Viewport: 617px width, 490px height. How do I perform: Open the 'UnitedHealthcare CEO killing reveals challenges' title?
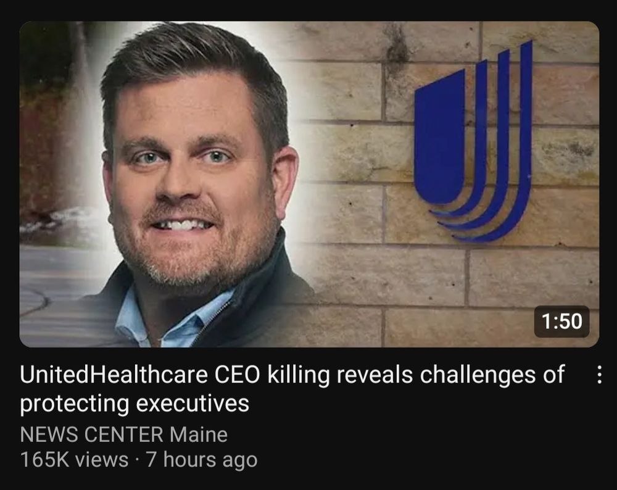point(292,388)
